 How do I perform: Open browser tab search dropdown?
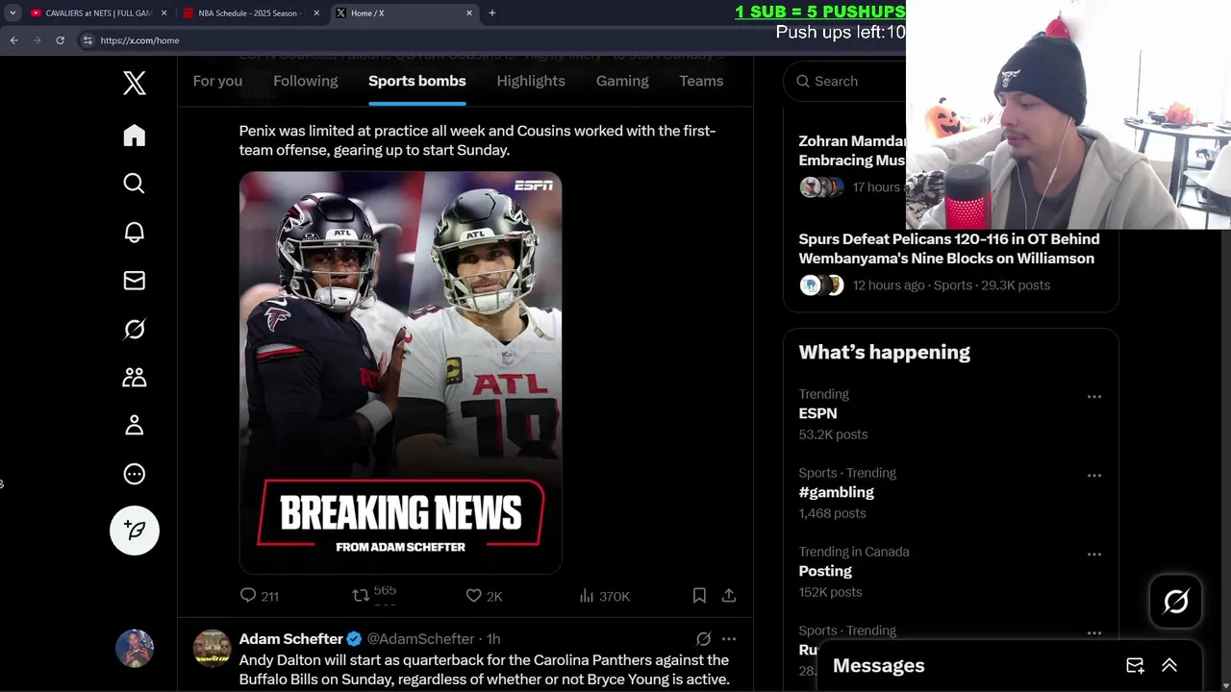[x=12, y=12]
